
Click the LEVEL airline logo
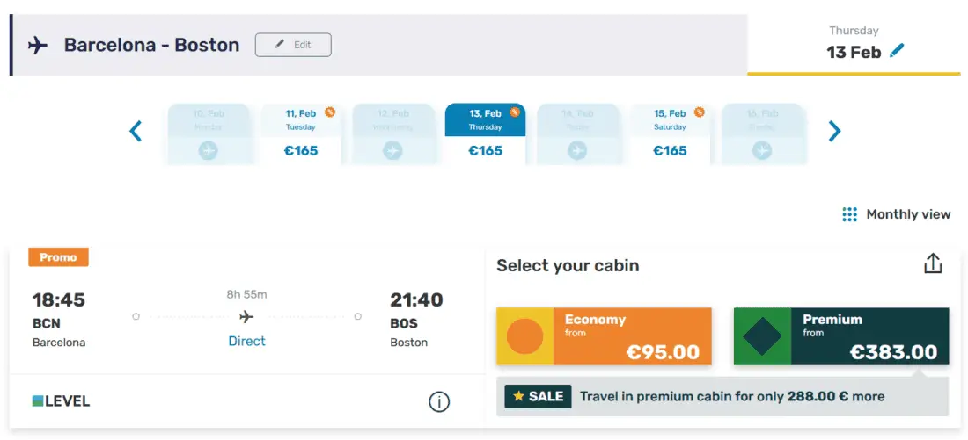click(x=62, y=401)
